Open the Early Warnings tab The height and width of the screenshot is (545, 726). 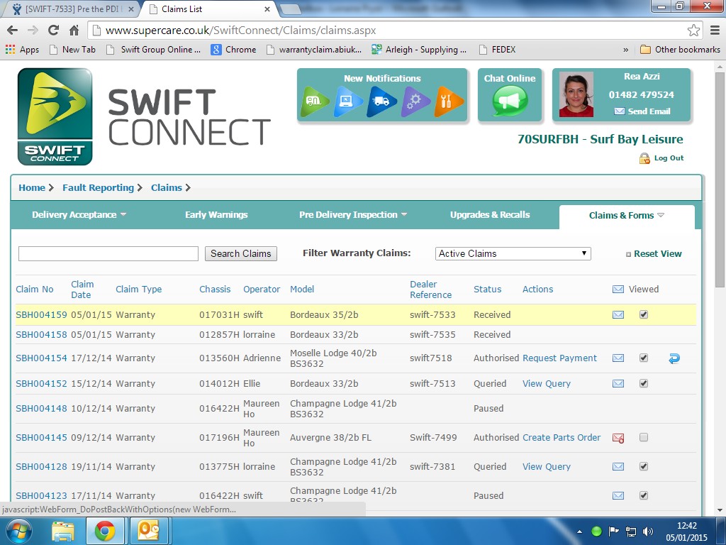216,215
